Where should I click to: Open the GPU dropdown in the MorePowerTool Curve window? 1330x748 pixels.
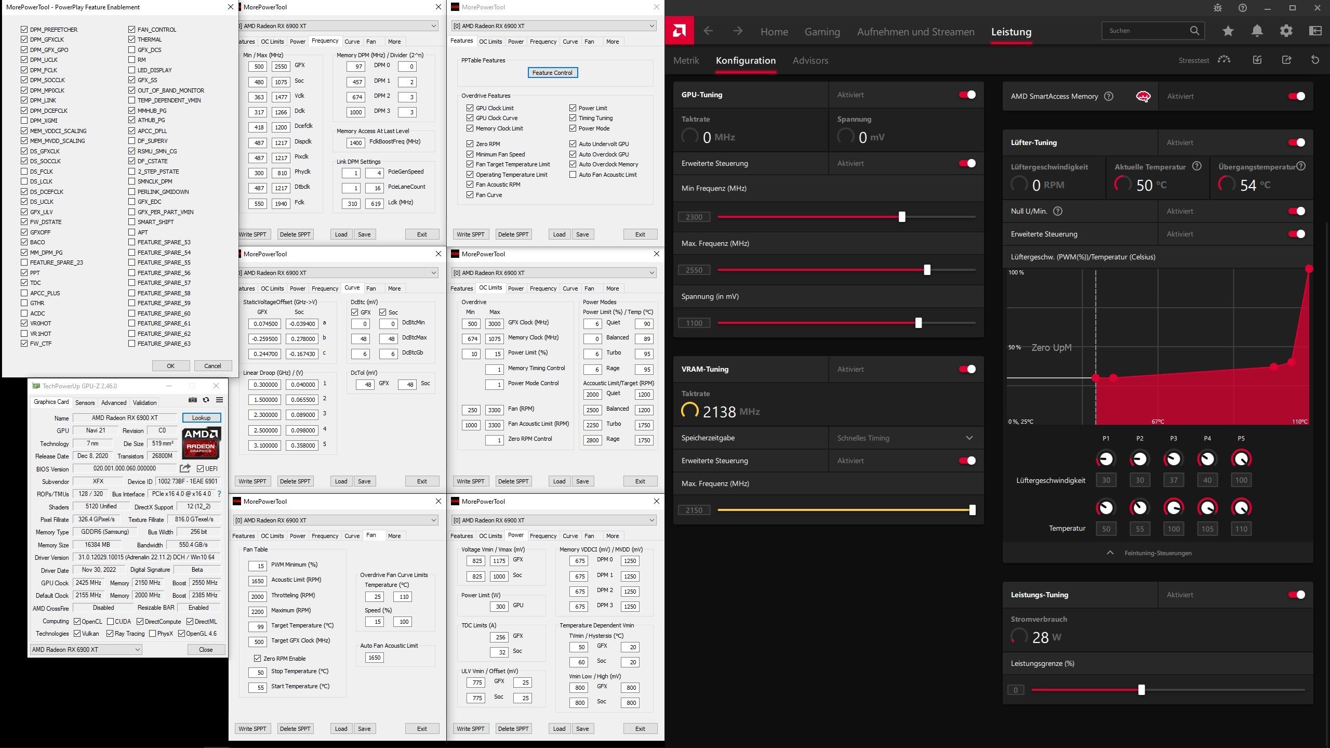pyautogui.click(x=338, y=273)
